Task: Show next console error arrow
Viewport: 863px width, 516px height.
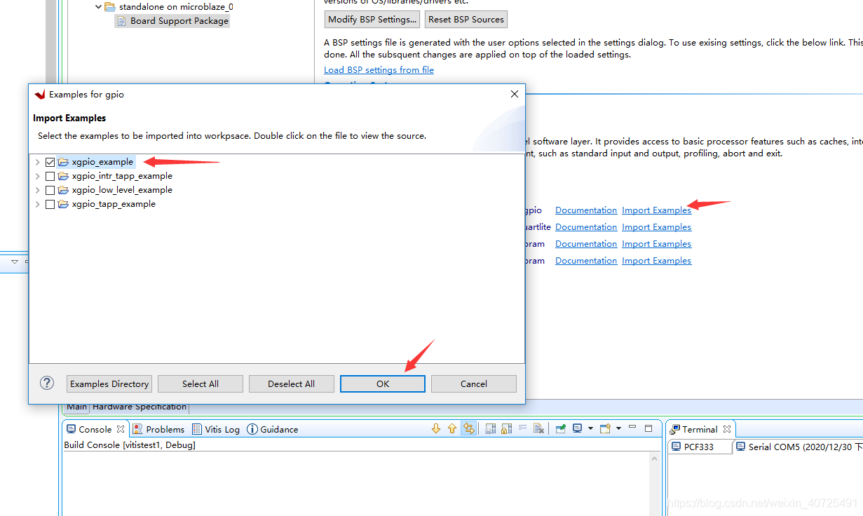Action: [x=436, y=428]
